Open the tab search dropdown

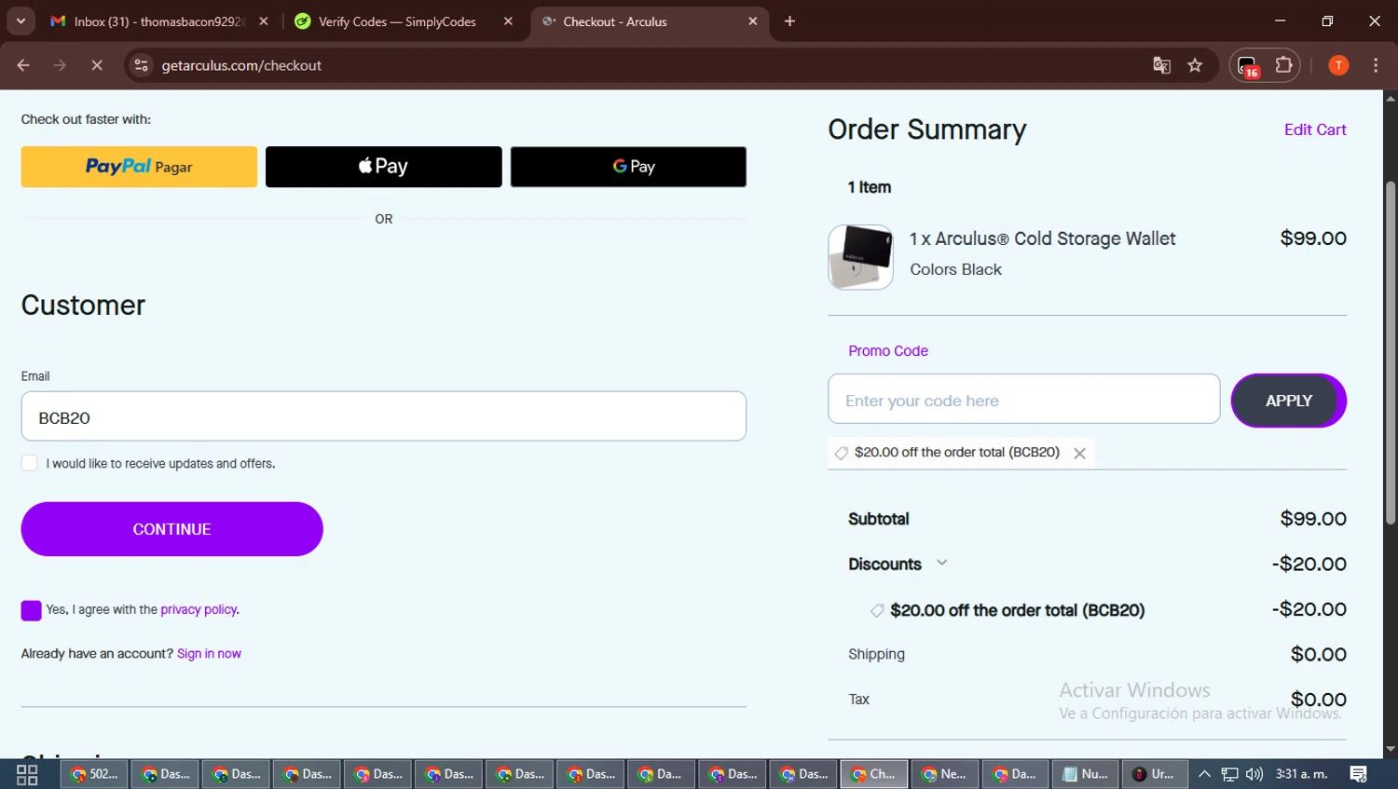coord(21,21)
